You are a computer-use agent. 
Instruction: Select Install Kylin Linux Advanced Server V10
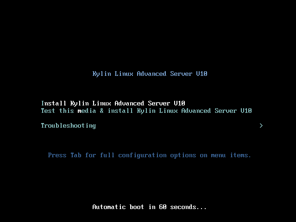pyautogui.click(x=113, y=104)
